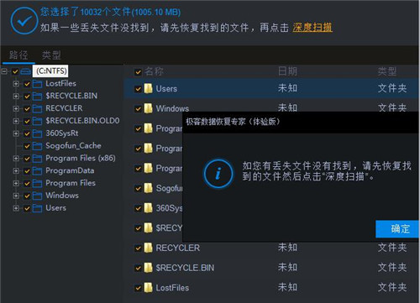420x303 pixels.
Task: Click the dialog title bar 极客数据恢复专家
Action: pyautogui.click(x=302, y=122)
